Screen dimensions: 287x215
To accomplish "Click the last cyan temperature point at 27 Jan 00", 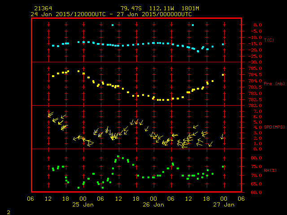I will (x=223, y=44).
